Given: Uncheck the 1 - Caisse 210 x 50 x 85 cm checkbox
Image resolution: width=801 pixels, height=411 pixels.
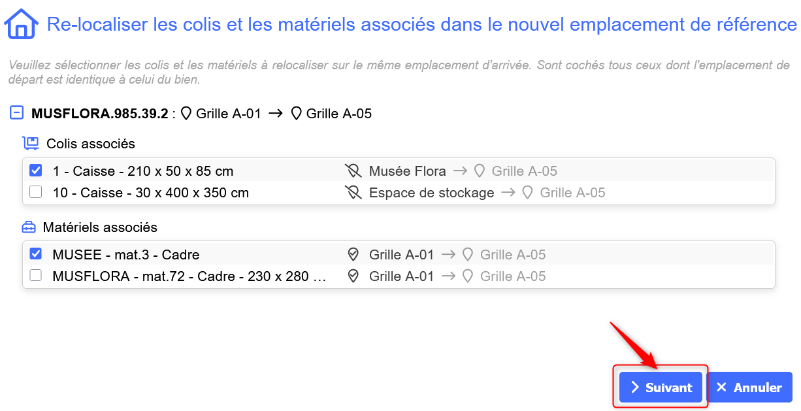Looking at the screenshot, I should 36,171.
